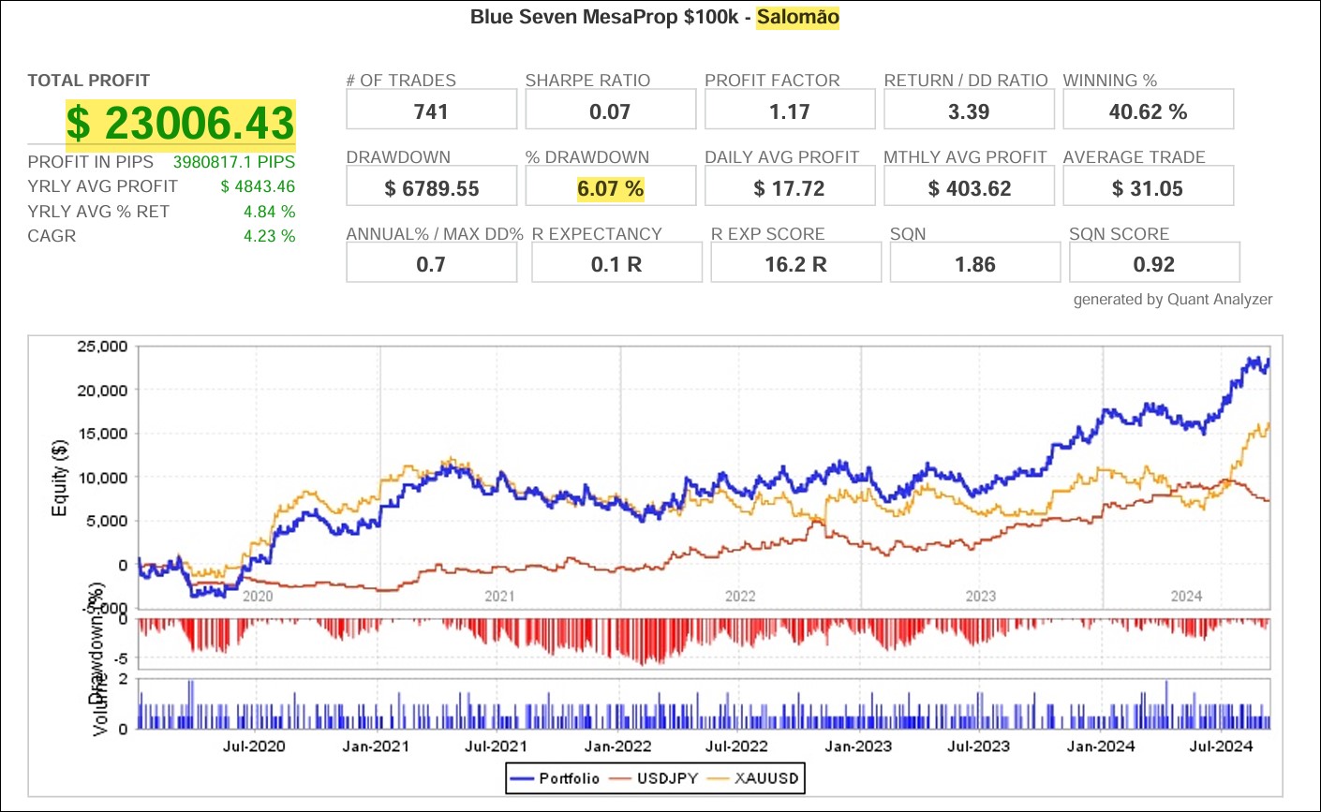Select the Equity ($) axis title
Screen dimensions: 1321x812
[59, 478]
